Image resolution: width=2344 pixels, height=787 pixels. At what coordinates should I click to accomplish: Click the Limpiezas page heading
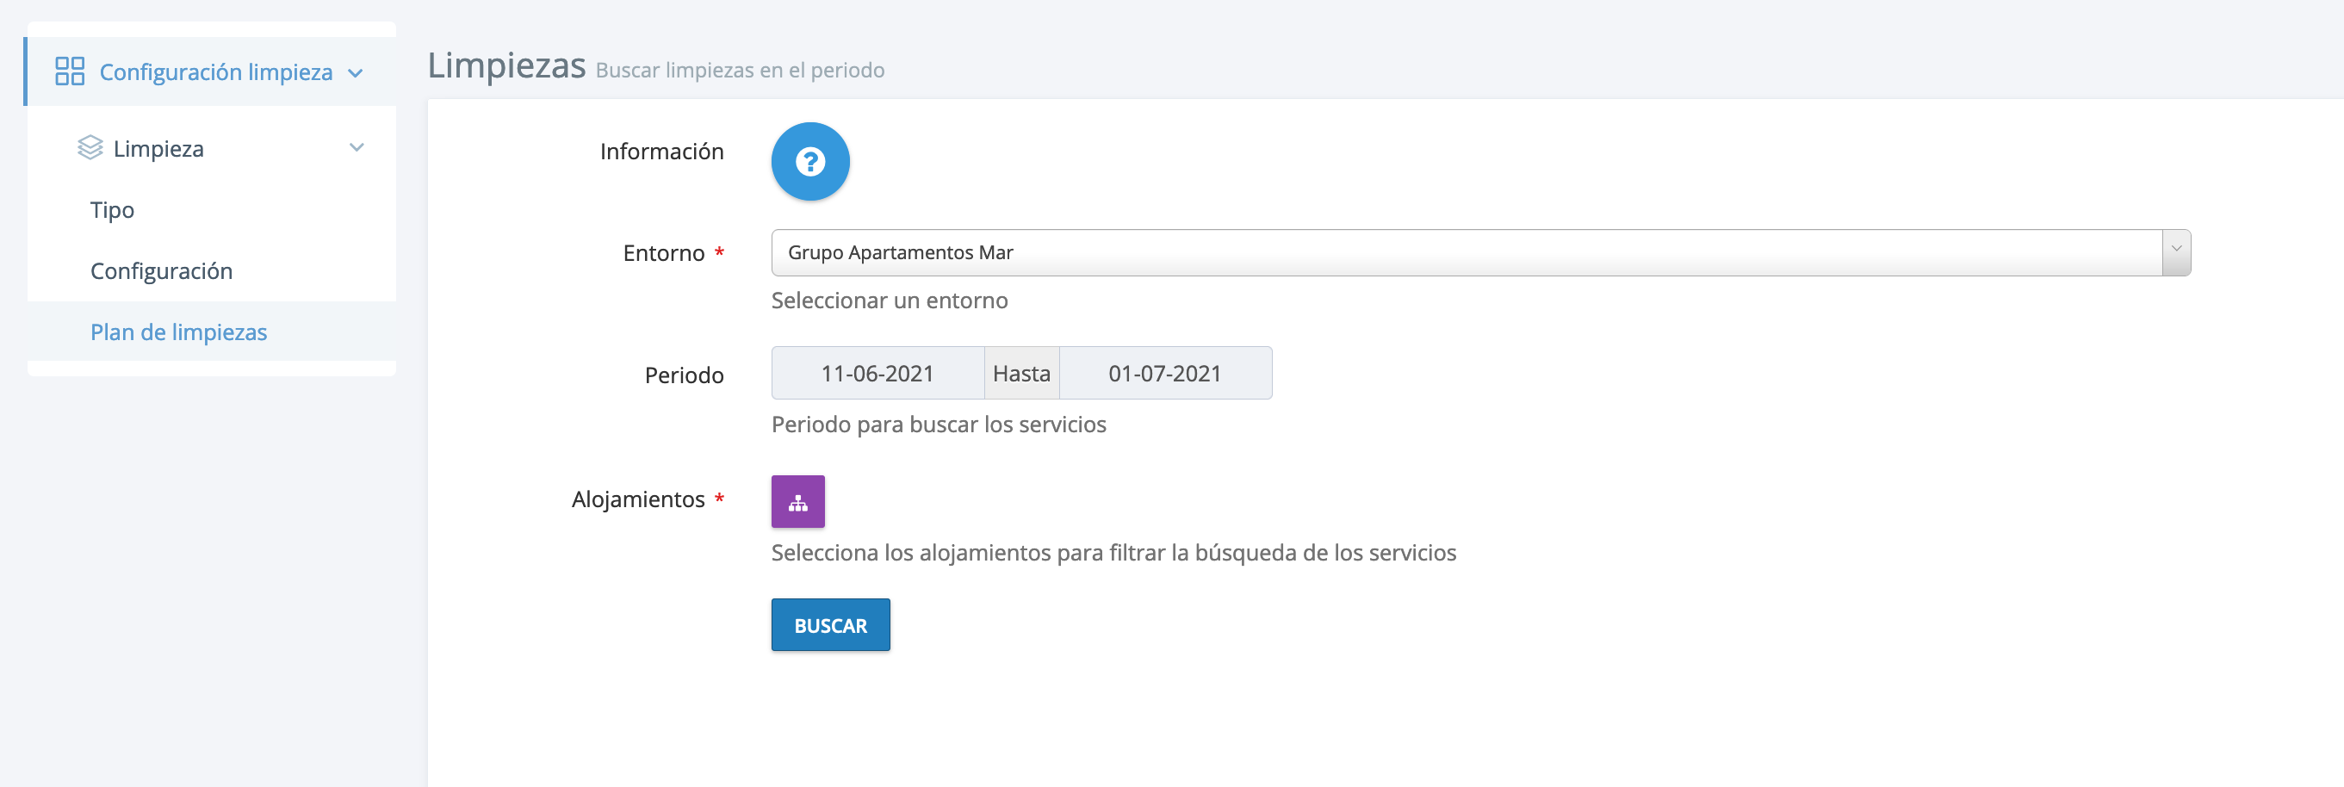tap(506, 65)
